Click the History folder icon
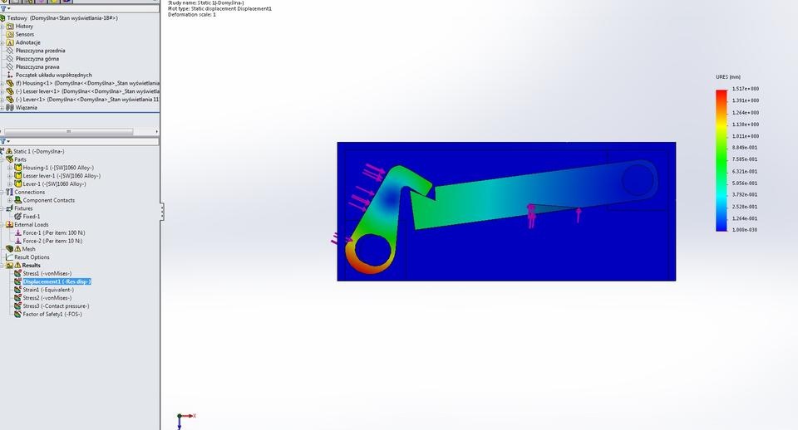 (x=10, y=26)
